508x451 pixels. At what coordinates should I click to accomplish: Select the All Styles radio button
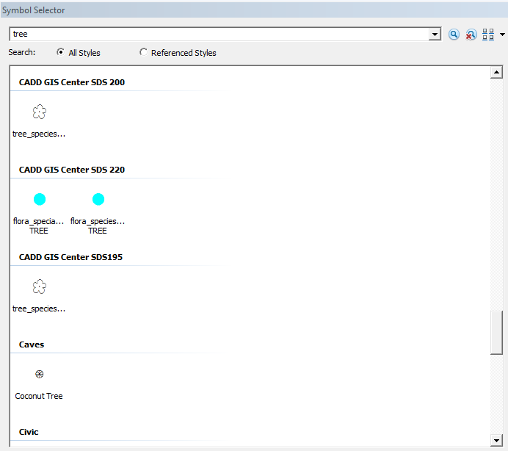[60, 52]
